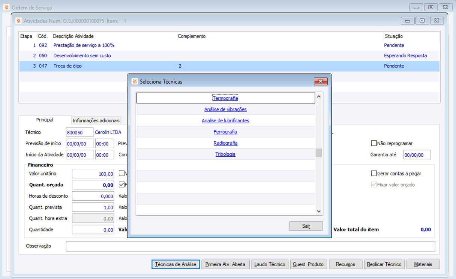Screen dimensions: 456x279
Task: Click the Etapa column header
Action: click(26, 36)
